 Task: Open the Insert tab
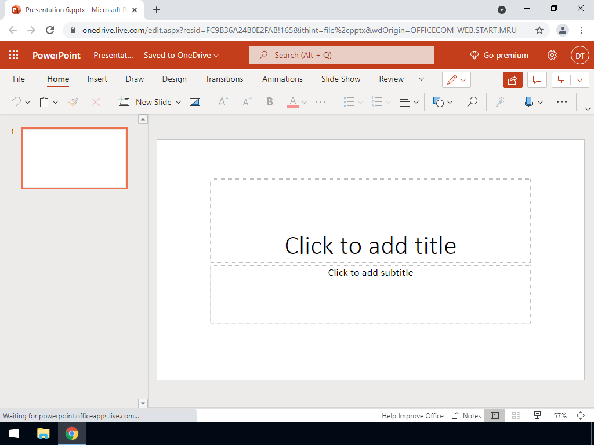97,79
